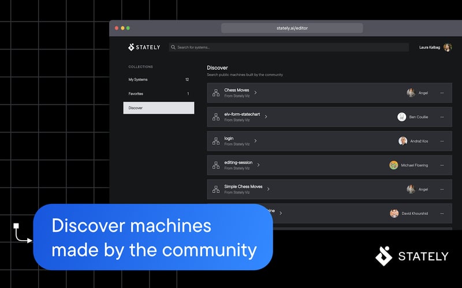
Task: Focus the Search for systems field
Action: click(x=289, y=47)
